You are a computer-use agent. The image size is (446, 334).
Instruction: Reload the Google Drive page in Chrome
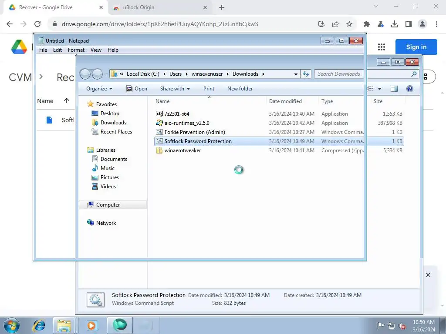[x=37, y=24]
